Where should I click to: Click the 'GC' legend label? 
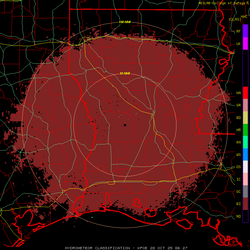click(238, 192)
